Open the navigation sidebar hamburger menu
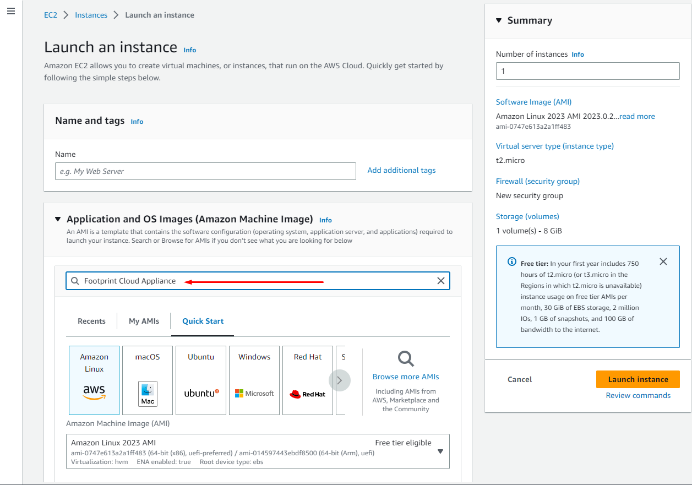692x485 pixels. point(10,11)
